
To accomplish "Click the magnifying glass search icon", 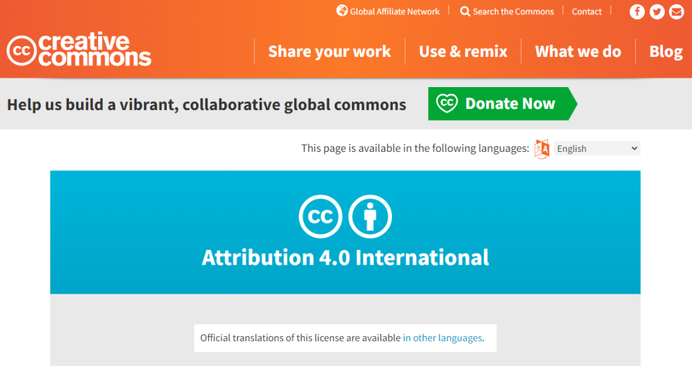I will pos(465,11).
